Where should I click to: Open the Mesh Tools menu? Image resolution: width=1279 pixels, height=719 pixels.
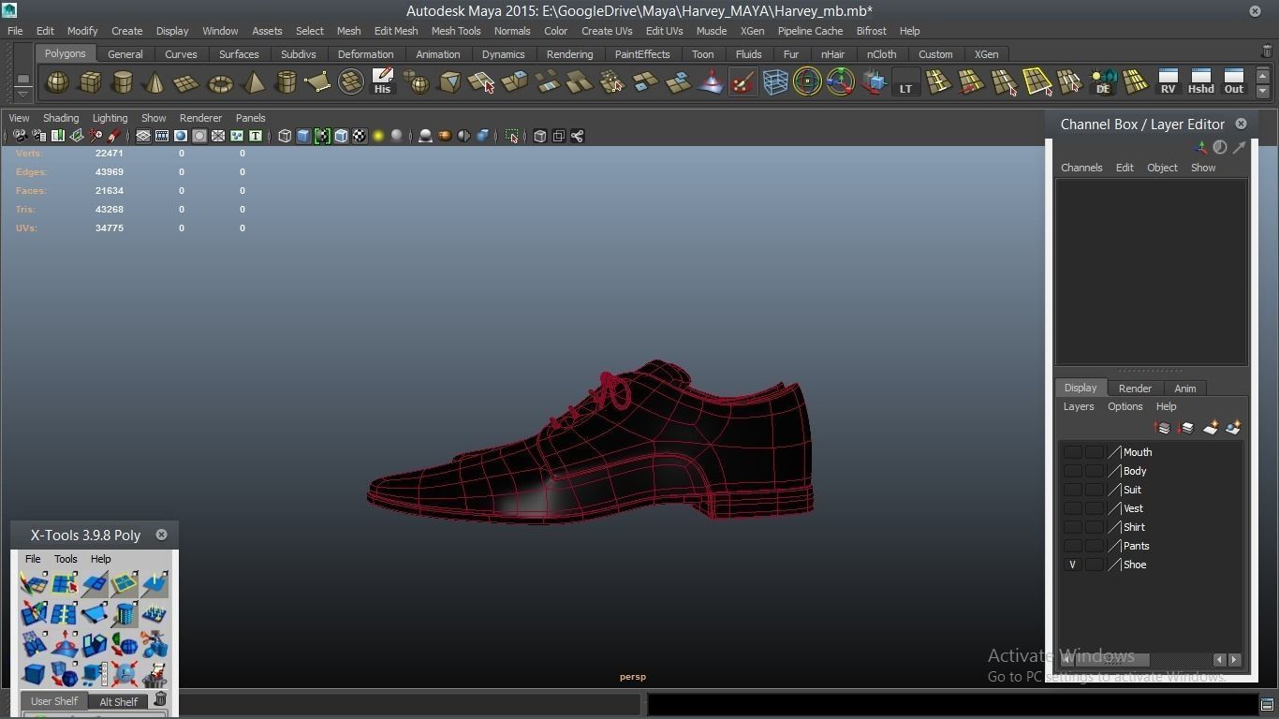click(456, 31)
